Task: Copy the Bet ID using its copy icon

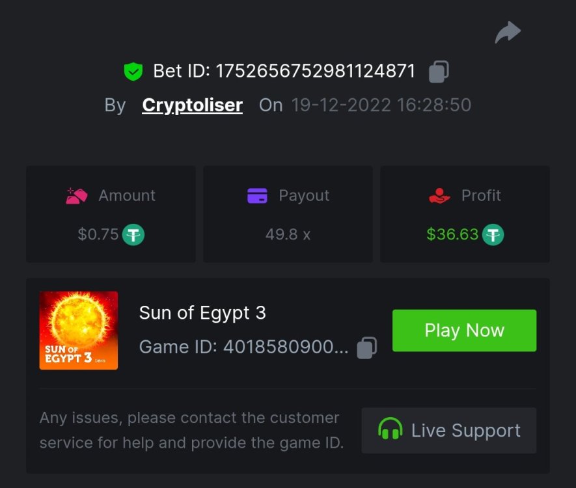Action: tap(439, 71)
